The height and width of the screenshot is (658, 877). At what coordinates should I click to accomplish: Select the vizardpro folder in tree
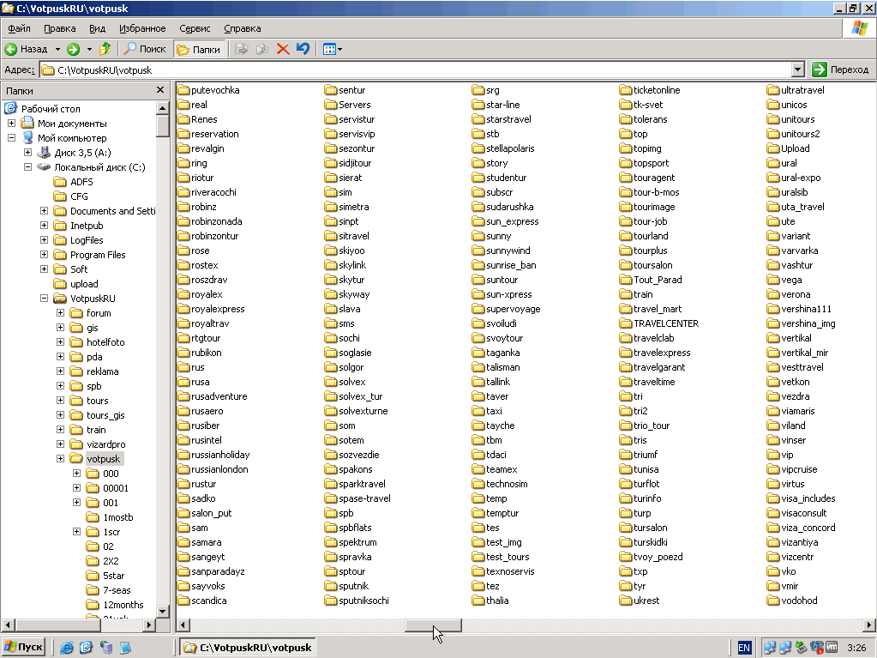[x=105, y=444]
